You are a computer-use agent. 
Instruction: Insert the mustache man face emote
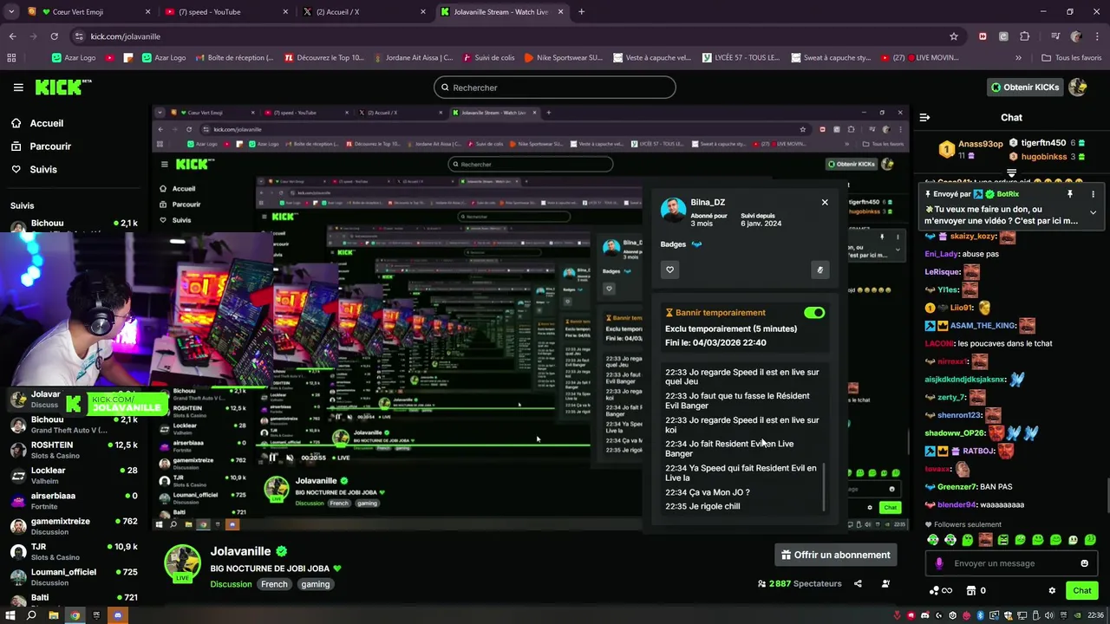(985, 540)
